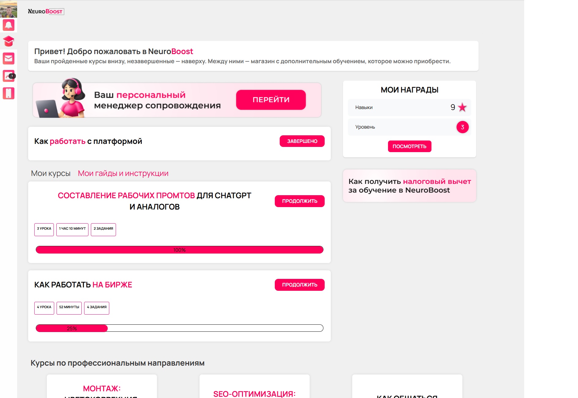Open the СОСТАВЛЕНИЕ РАБОЧИХ ПРОМТОВ course title
578x398 pixels.
155,201
